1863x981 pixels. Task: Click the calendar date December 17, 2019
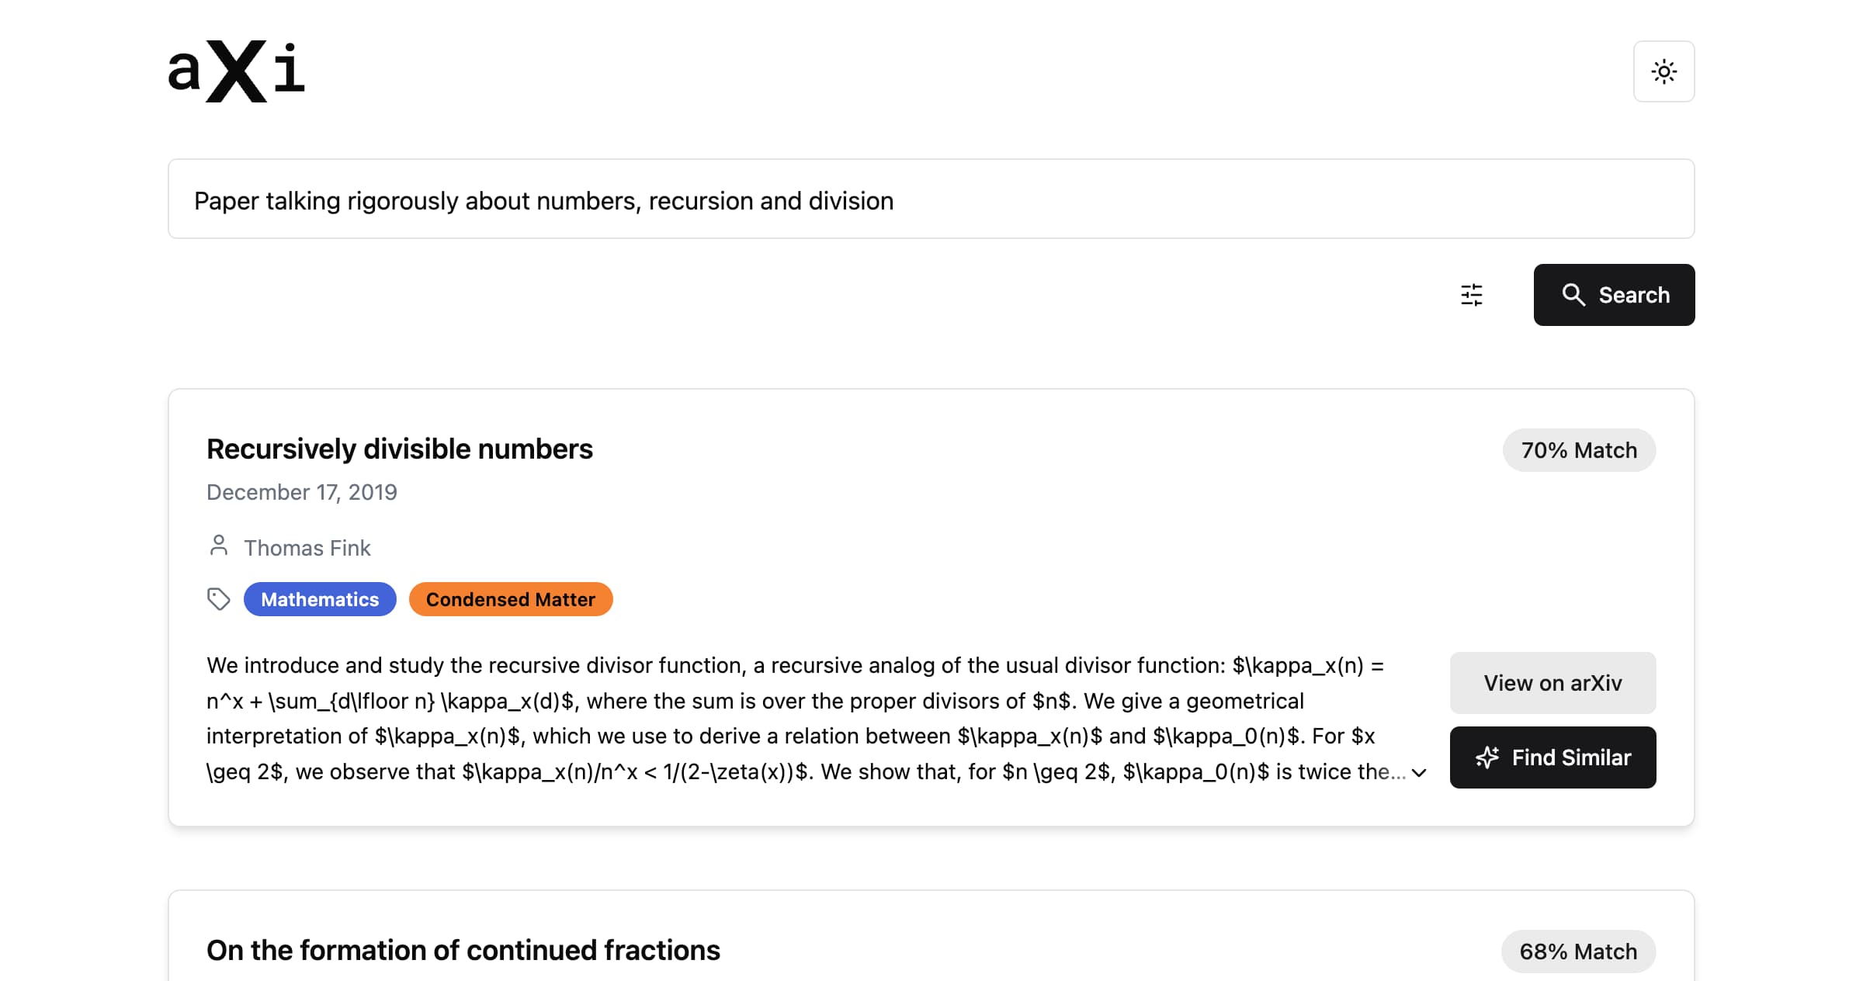302,491
